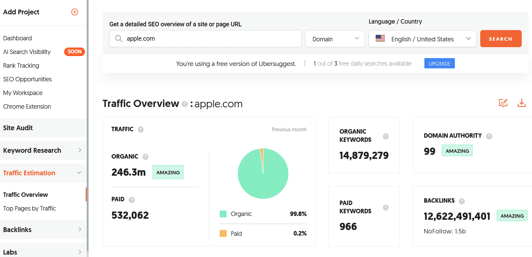This screenshot has height=257, width=532.
Task: Click help icon next to Paid Keywords
Action: point(386,207)
